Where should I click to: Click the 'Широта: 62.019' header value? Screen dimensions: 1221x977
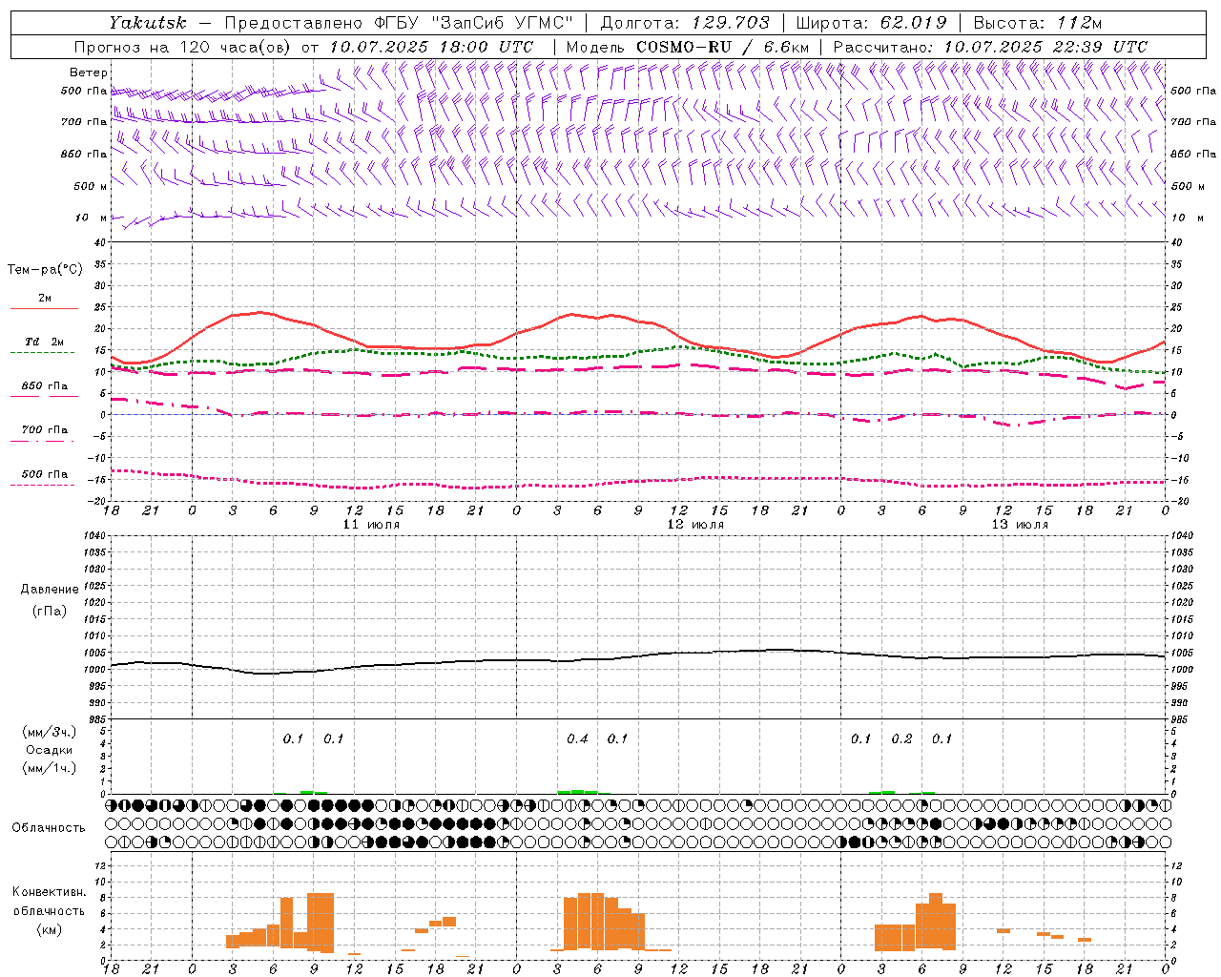click(x=871, y=23)
